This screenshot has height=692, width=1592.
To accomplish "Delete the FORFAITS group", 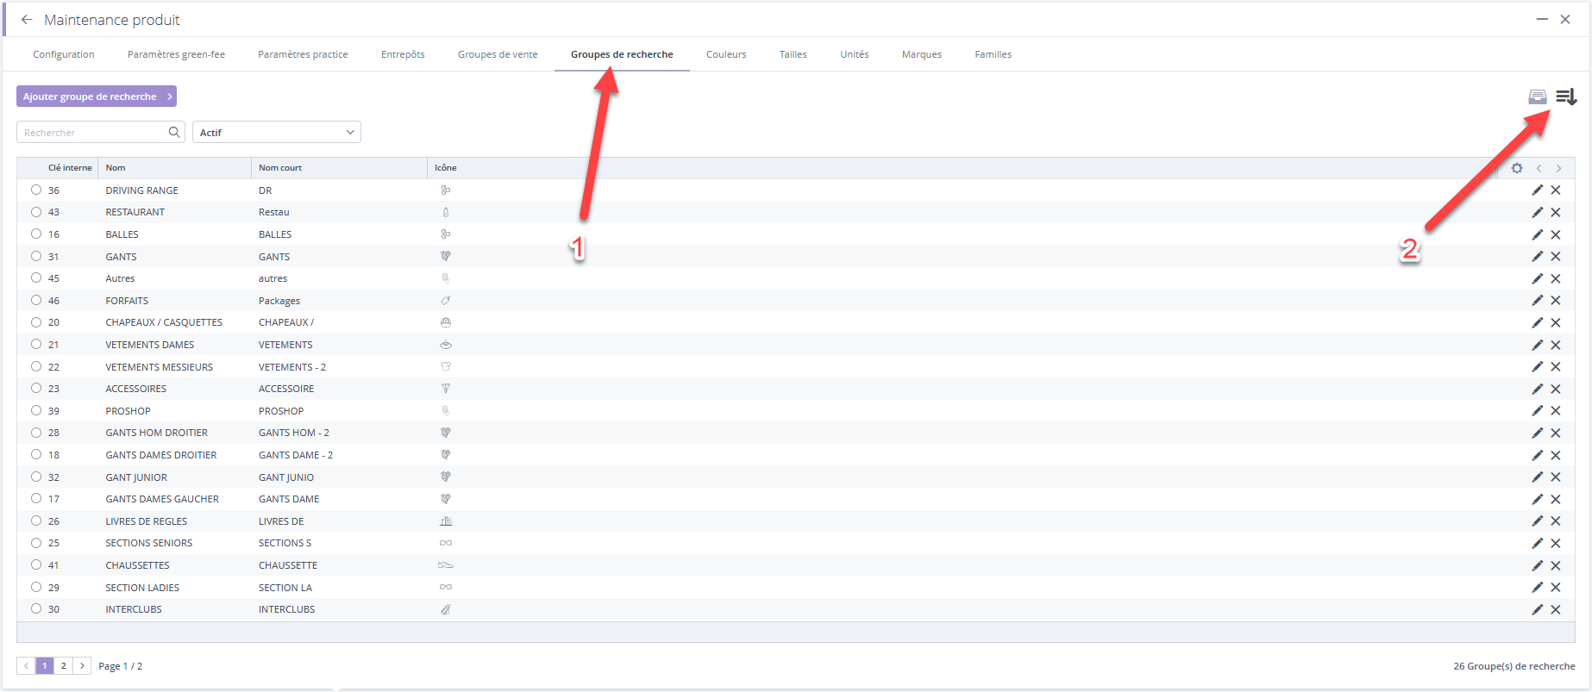I will click(1556, 300).
